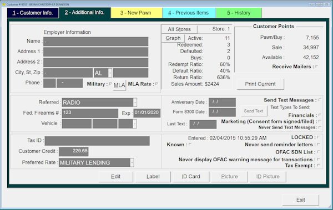Click the employer Zip field

pyautogui.click(x=131, y=73)
